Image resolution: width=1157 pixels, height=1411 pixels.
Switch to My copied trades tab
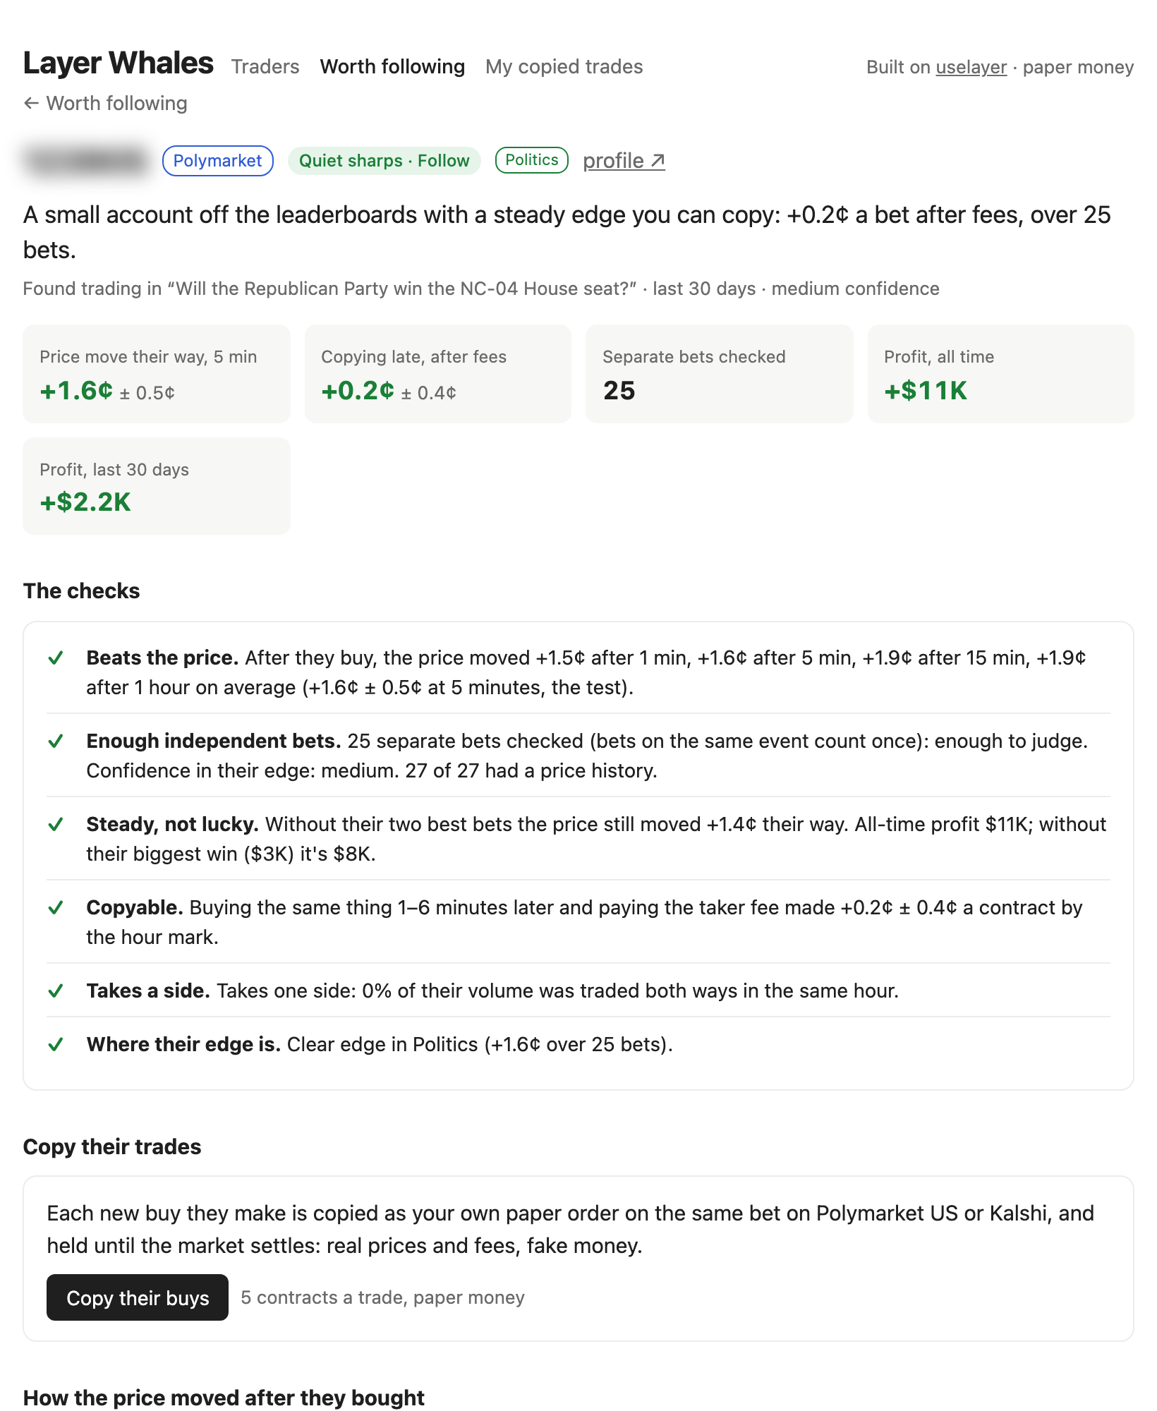pyautogui.click(x=564, y=66)
